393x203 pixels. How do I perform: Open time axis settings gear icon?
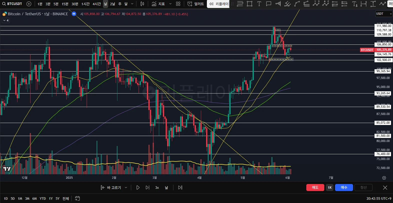click(x=384, y=178)
